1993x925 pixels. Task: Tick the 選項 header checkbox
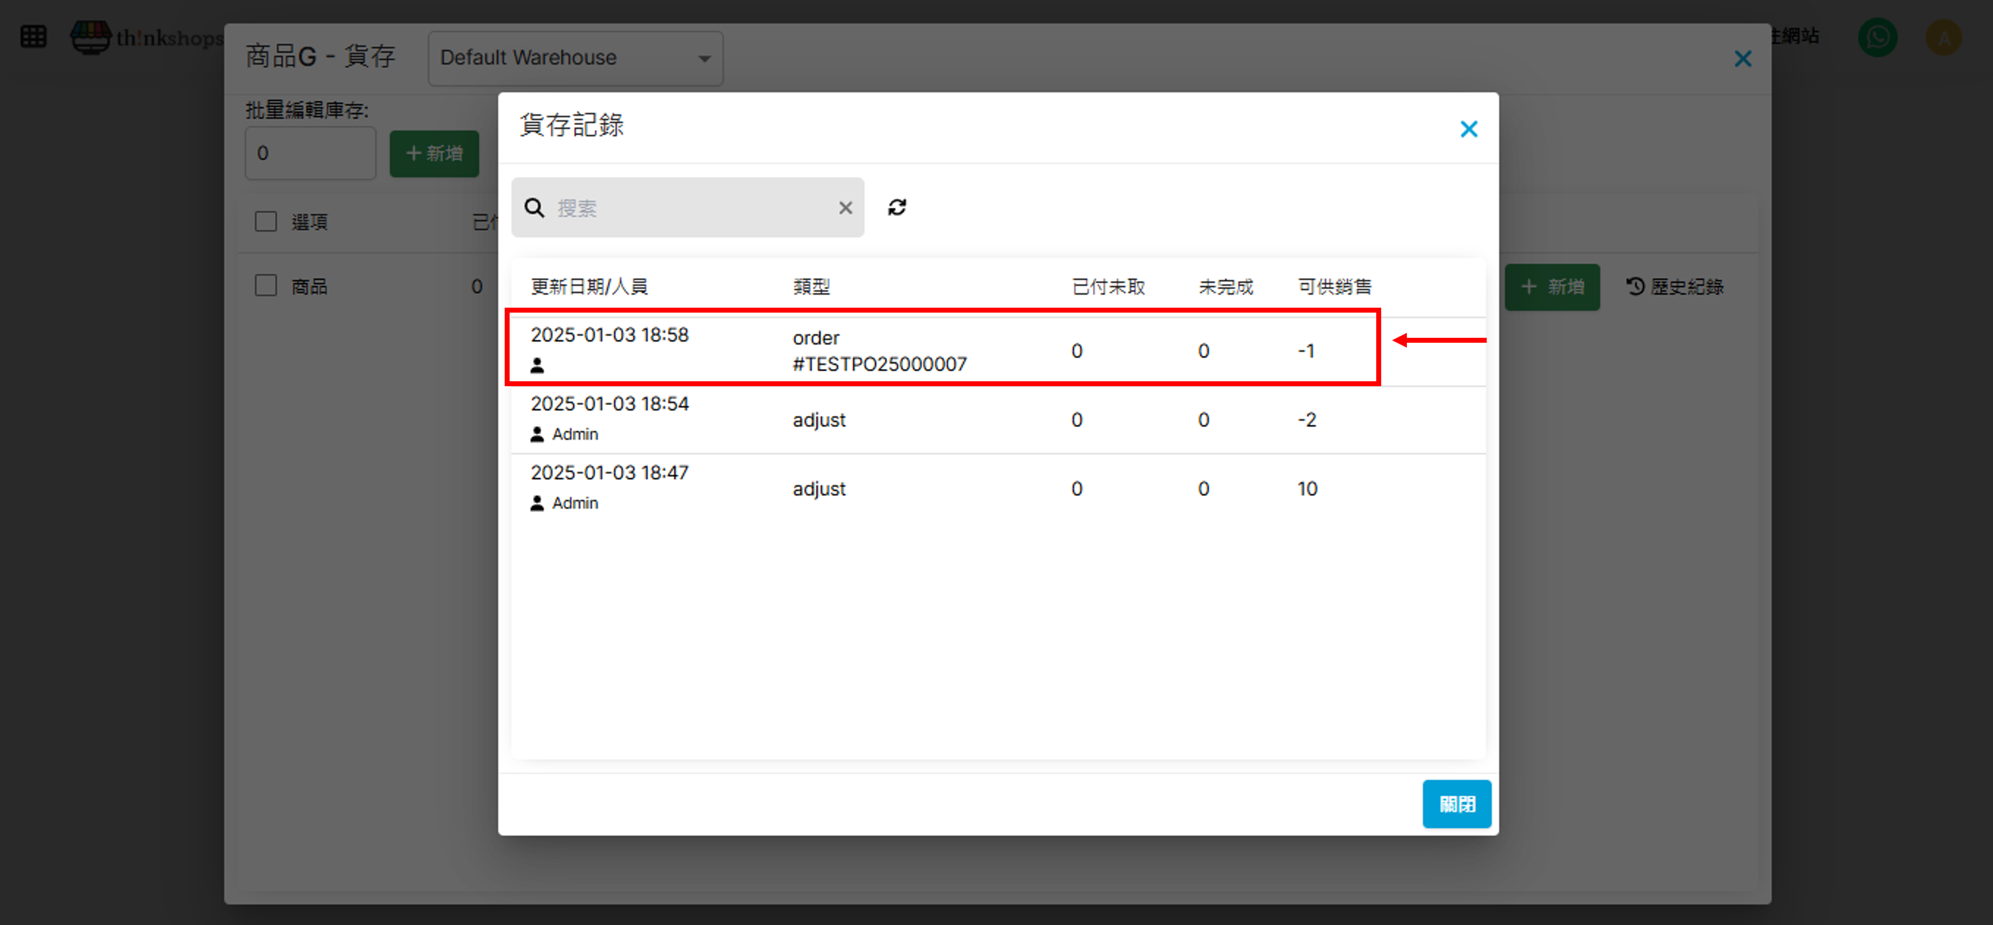click(265, 221)
